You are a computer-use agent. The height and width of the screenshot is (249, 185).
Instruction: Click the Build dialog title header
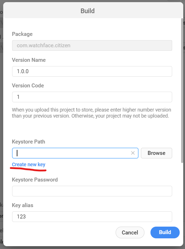(88, 11)
